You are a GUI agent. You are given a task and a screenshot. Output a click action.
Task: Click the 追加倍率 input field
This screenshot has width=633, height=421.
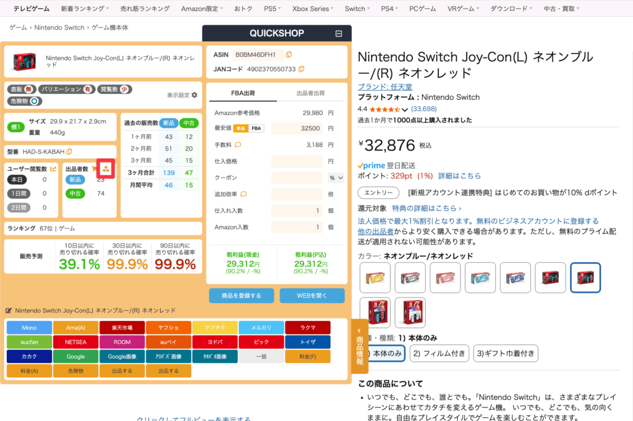tap(297, 194)
